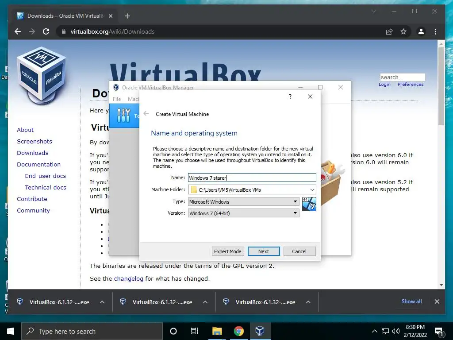The height and width of the screenshot is (340, 453).
Task: Go to Screenshots in sidebar
Action: pyautogui.click(x=35, y=141)
